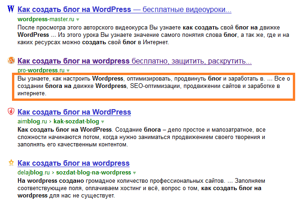Click the green delajblog.ru domain
This screenshot has width=297, height=203.
[x=34, y=172]
